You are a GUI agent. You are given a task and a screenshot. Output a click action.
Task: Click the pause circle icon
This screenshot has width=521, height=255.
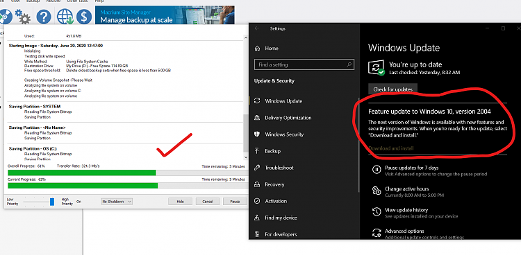coord(377,170)
